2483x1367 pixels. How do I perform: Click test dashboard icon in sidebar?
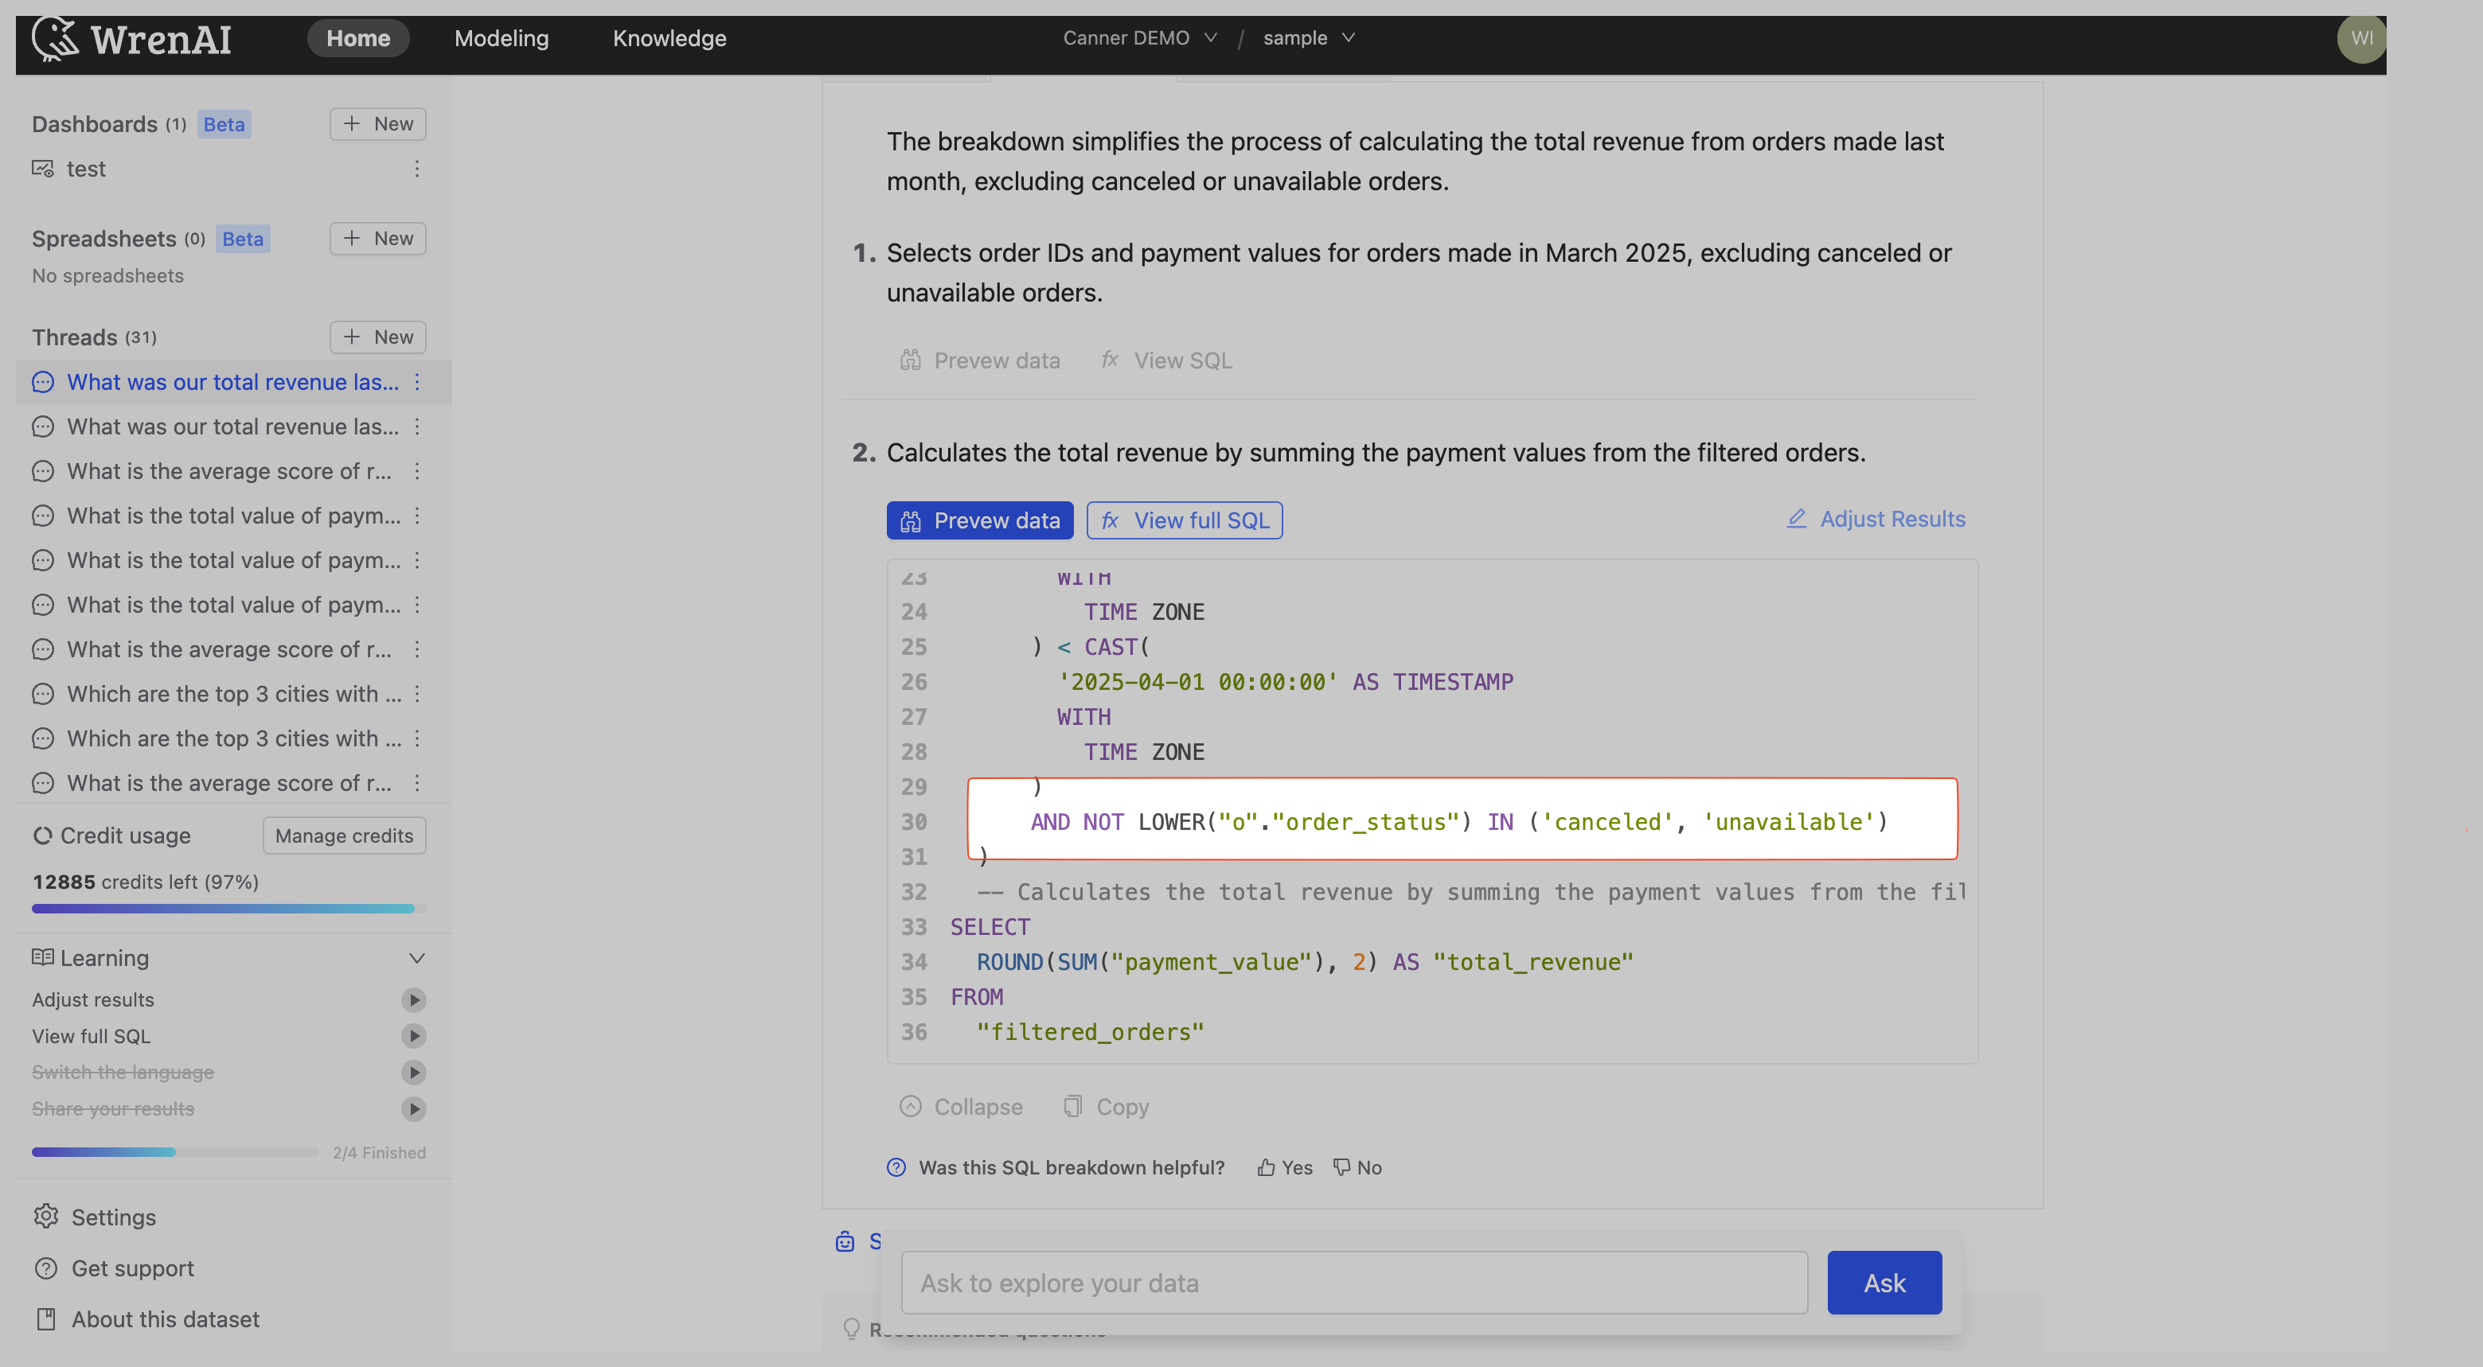(x=42, y=169)
